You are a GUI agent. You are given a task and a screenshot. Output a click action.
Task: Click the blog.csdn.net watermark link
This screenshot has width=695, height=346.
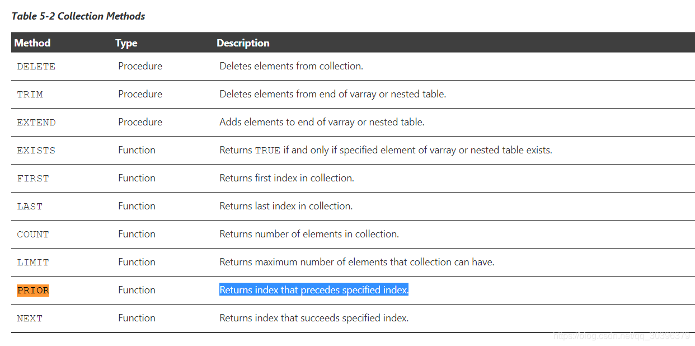(x=621, y=335)
